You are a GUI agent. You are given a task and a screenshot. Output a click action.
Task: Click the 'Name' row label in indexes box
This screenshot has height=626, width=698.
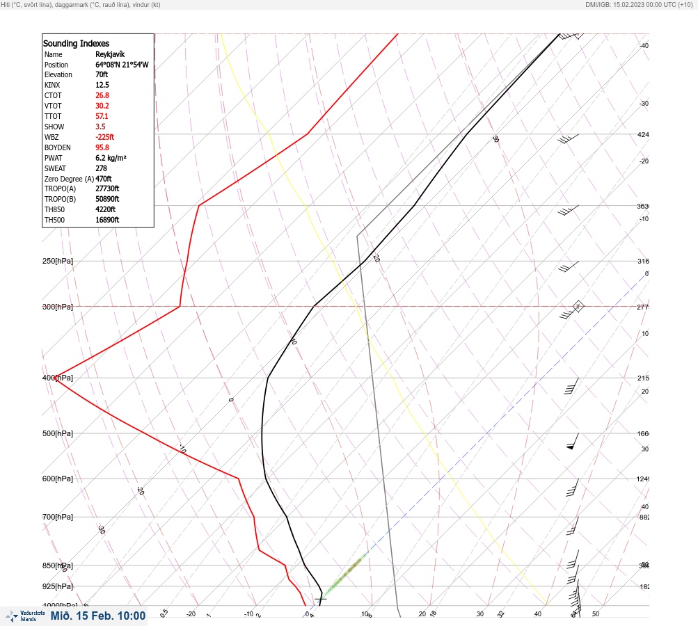click(54, 54)
